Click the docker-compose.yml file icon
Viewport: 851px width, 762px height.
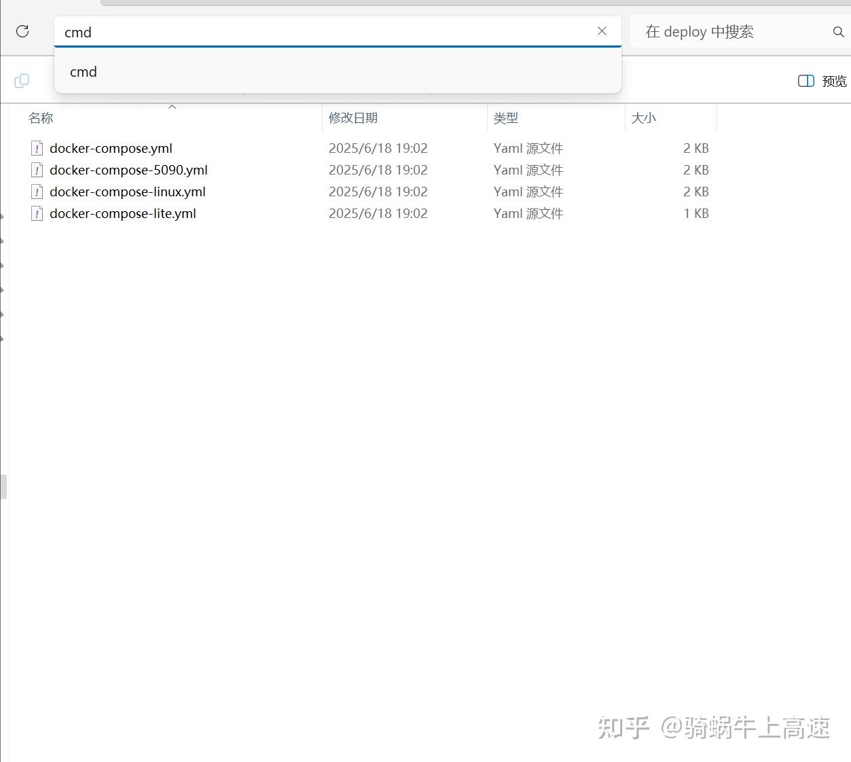tap(37, 149)
